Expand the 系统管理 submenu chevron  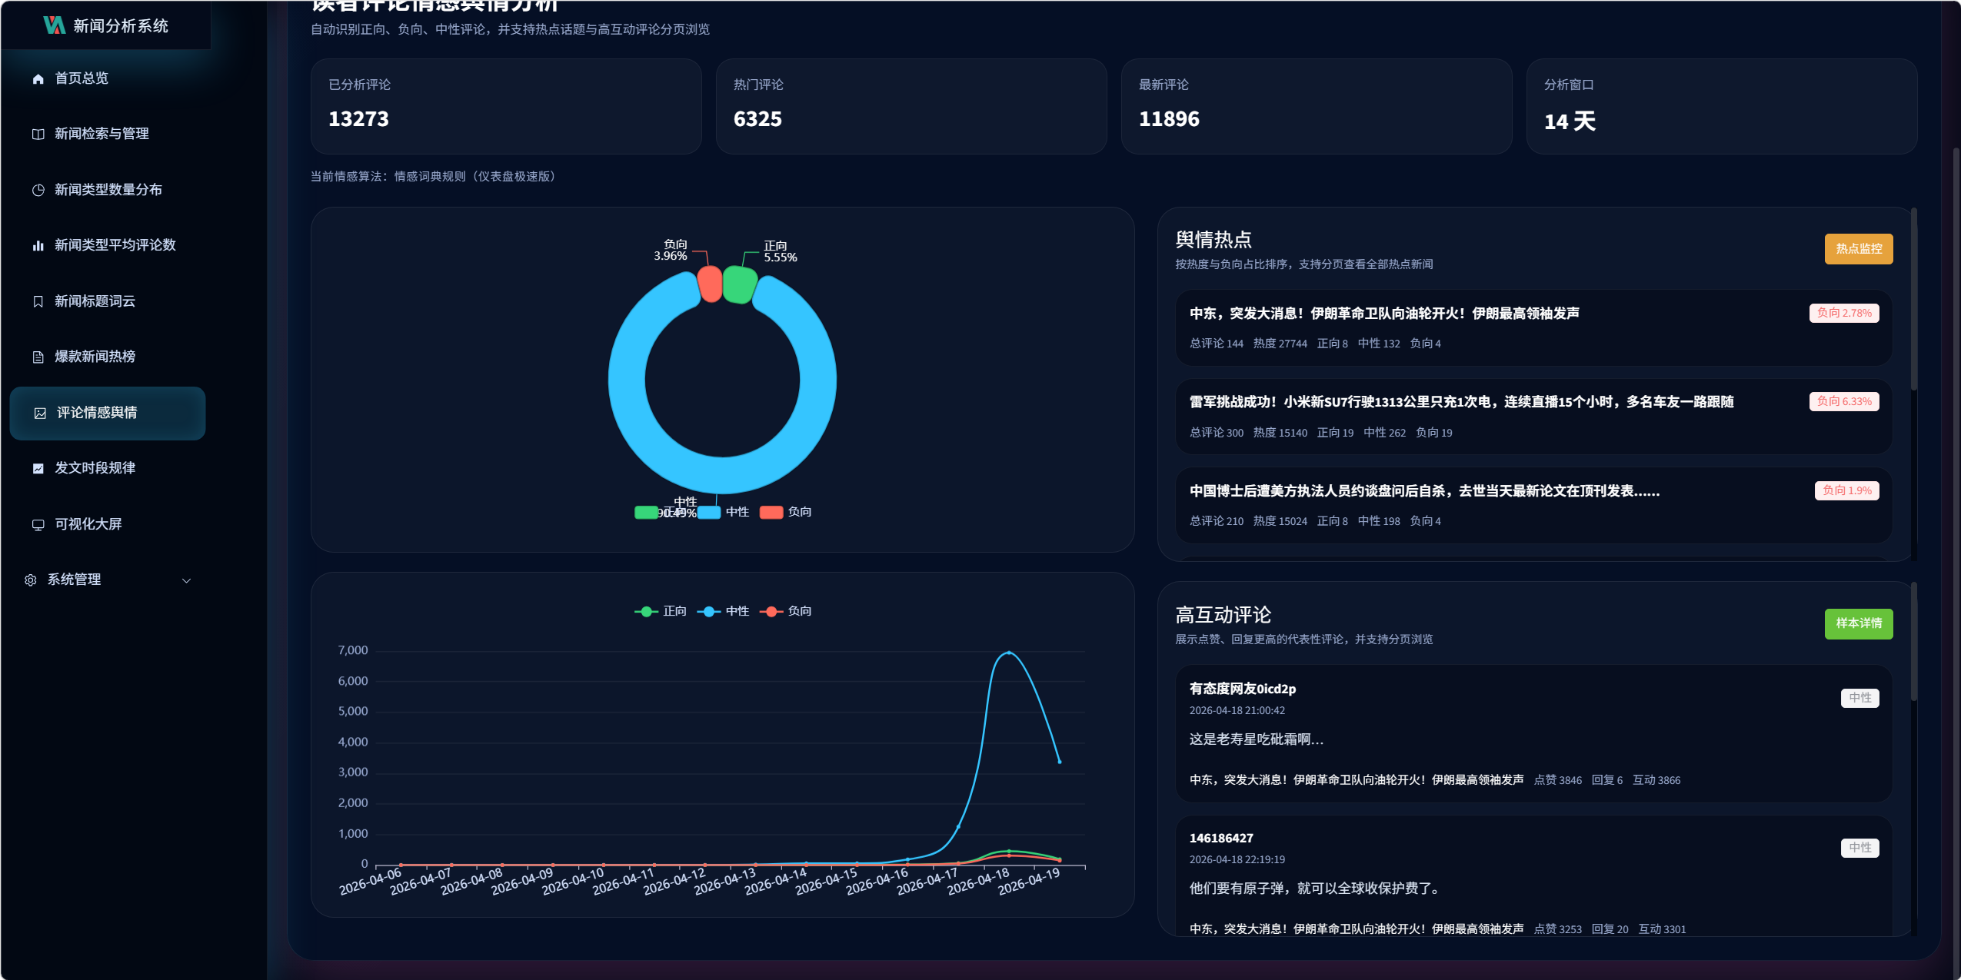[x=186, y=581]
